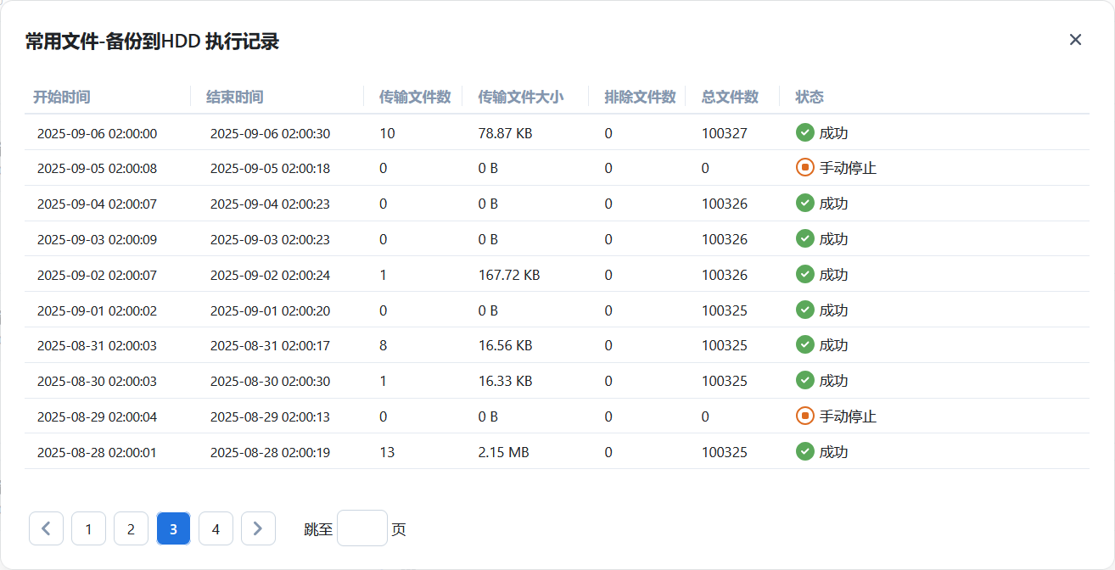The image size is (1115, 570).
Task: Click the 结束时间 column header
Action: (x=234, y=97)
